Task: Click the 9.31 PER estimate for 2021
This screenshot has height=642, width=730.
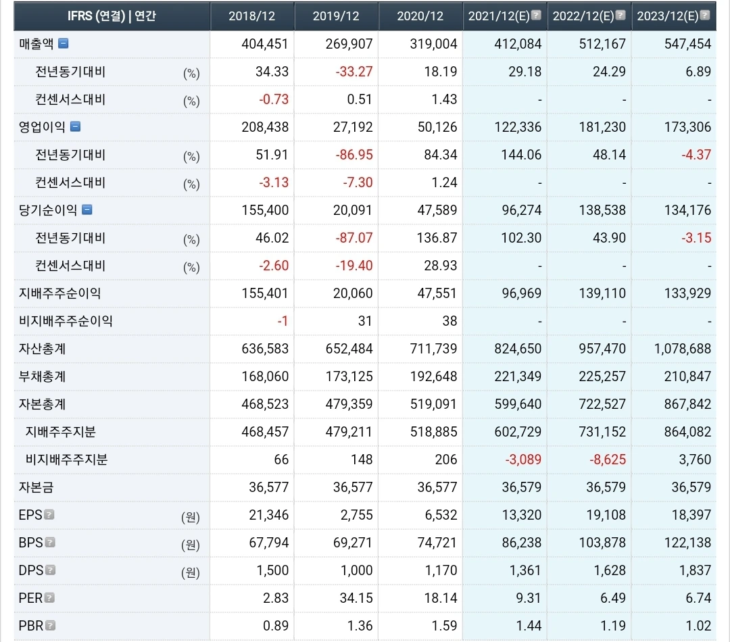Action: (529, 598)
